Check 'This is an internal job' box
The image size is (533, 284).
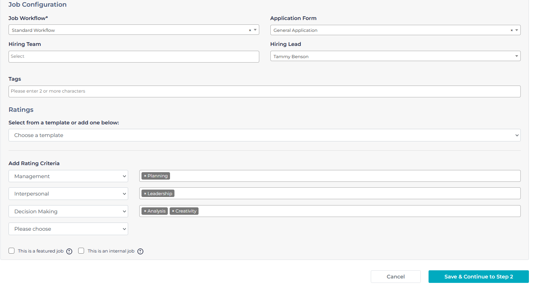pos(81,251)
